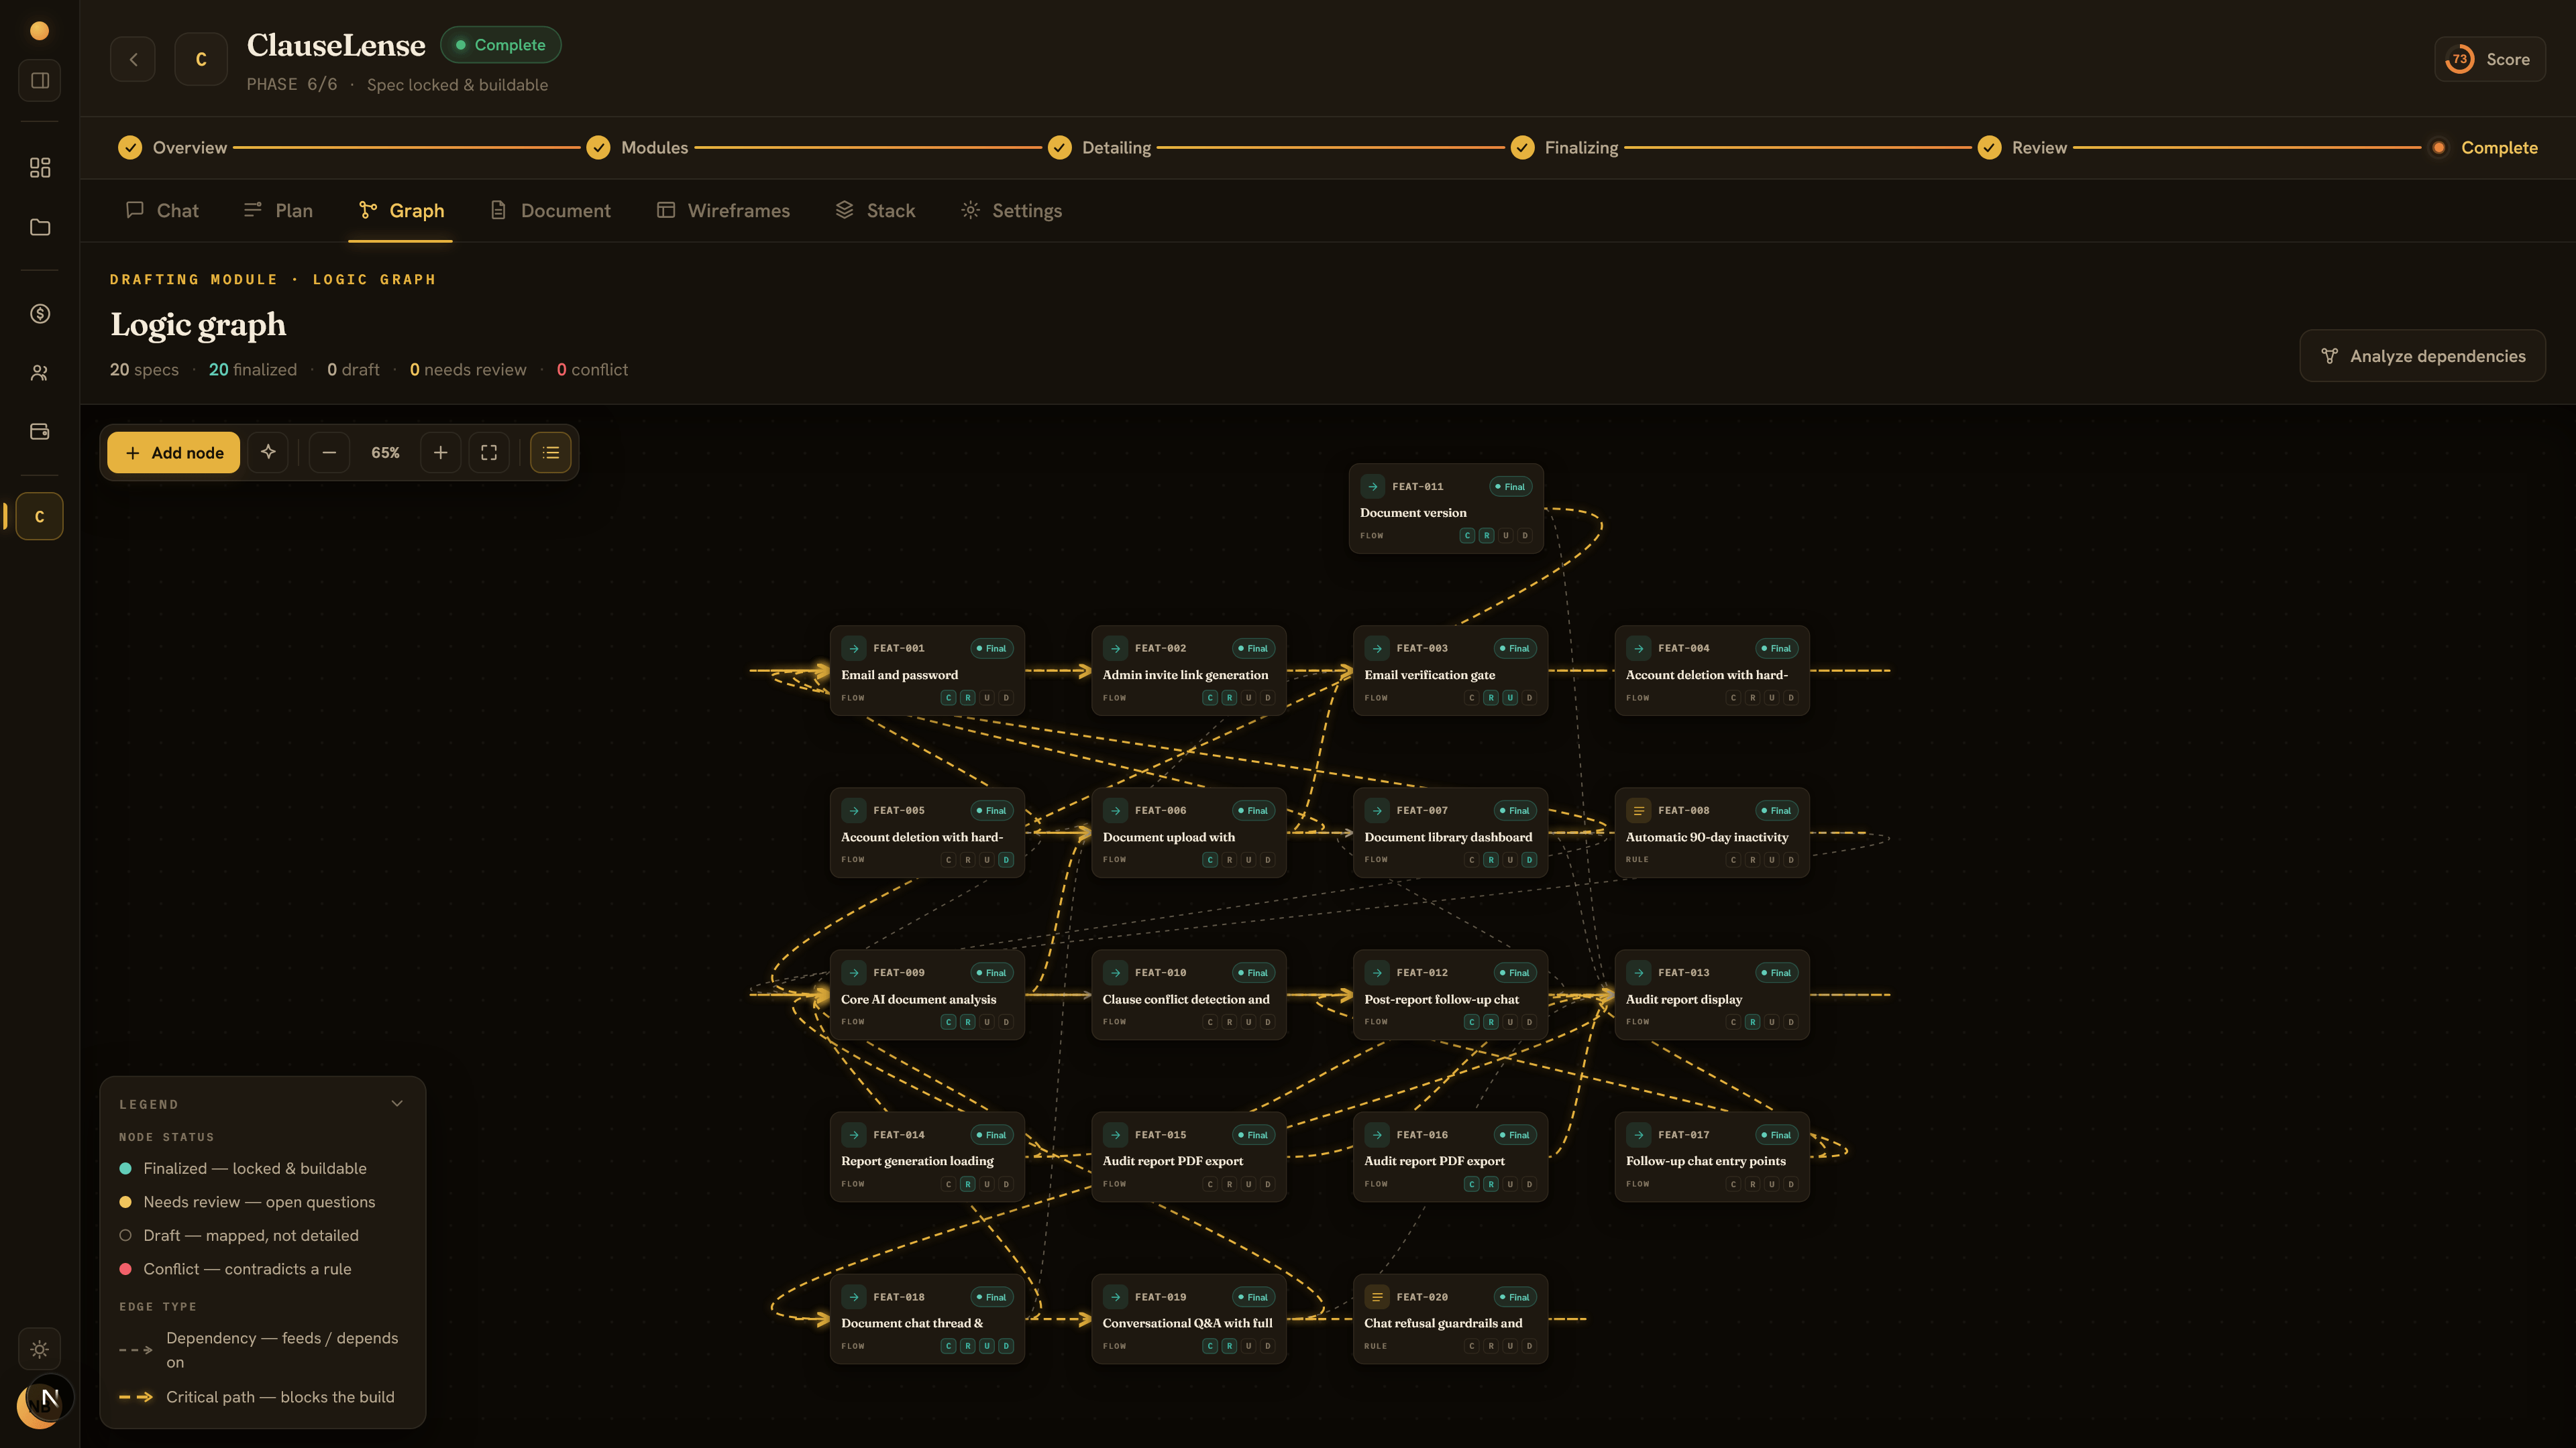Select FEAT-009 Core AI document analysis node
Image resolution: width=2576 pixels, height=1448 pixels.
(927, 994)
